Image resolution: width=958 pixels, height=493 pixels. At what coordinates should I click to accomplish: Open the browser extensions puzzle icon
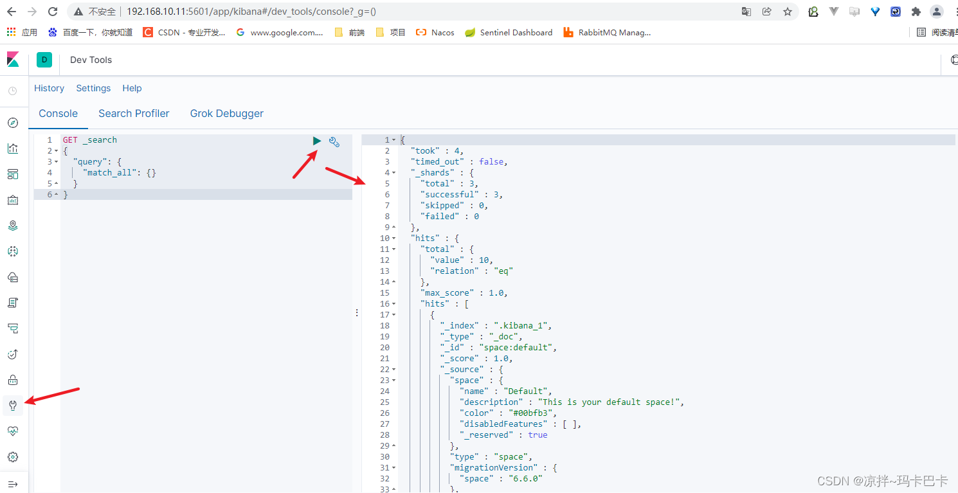pyautogui.click(x=916, y=12)
